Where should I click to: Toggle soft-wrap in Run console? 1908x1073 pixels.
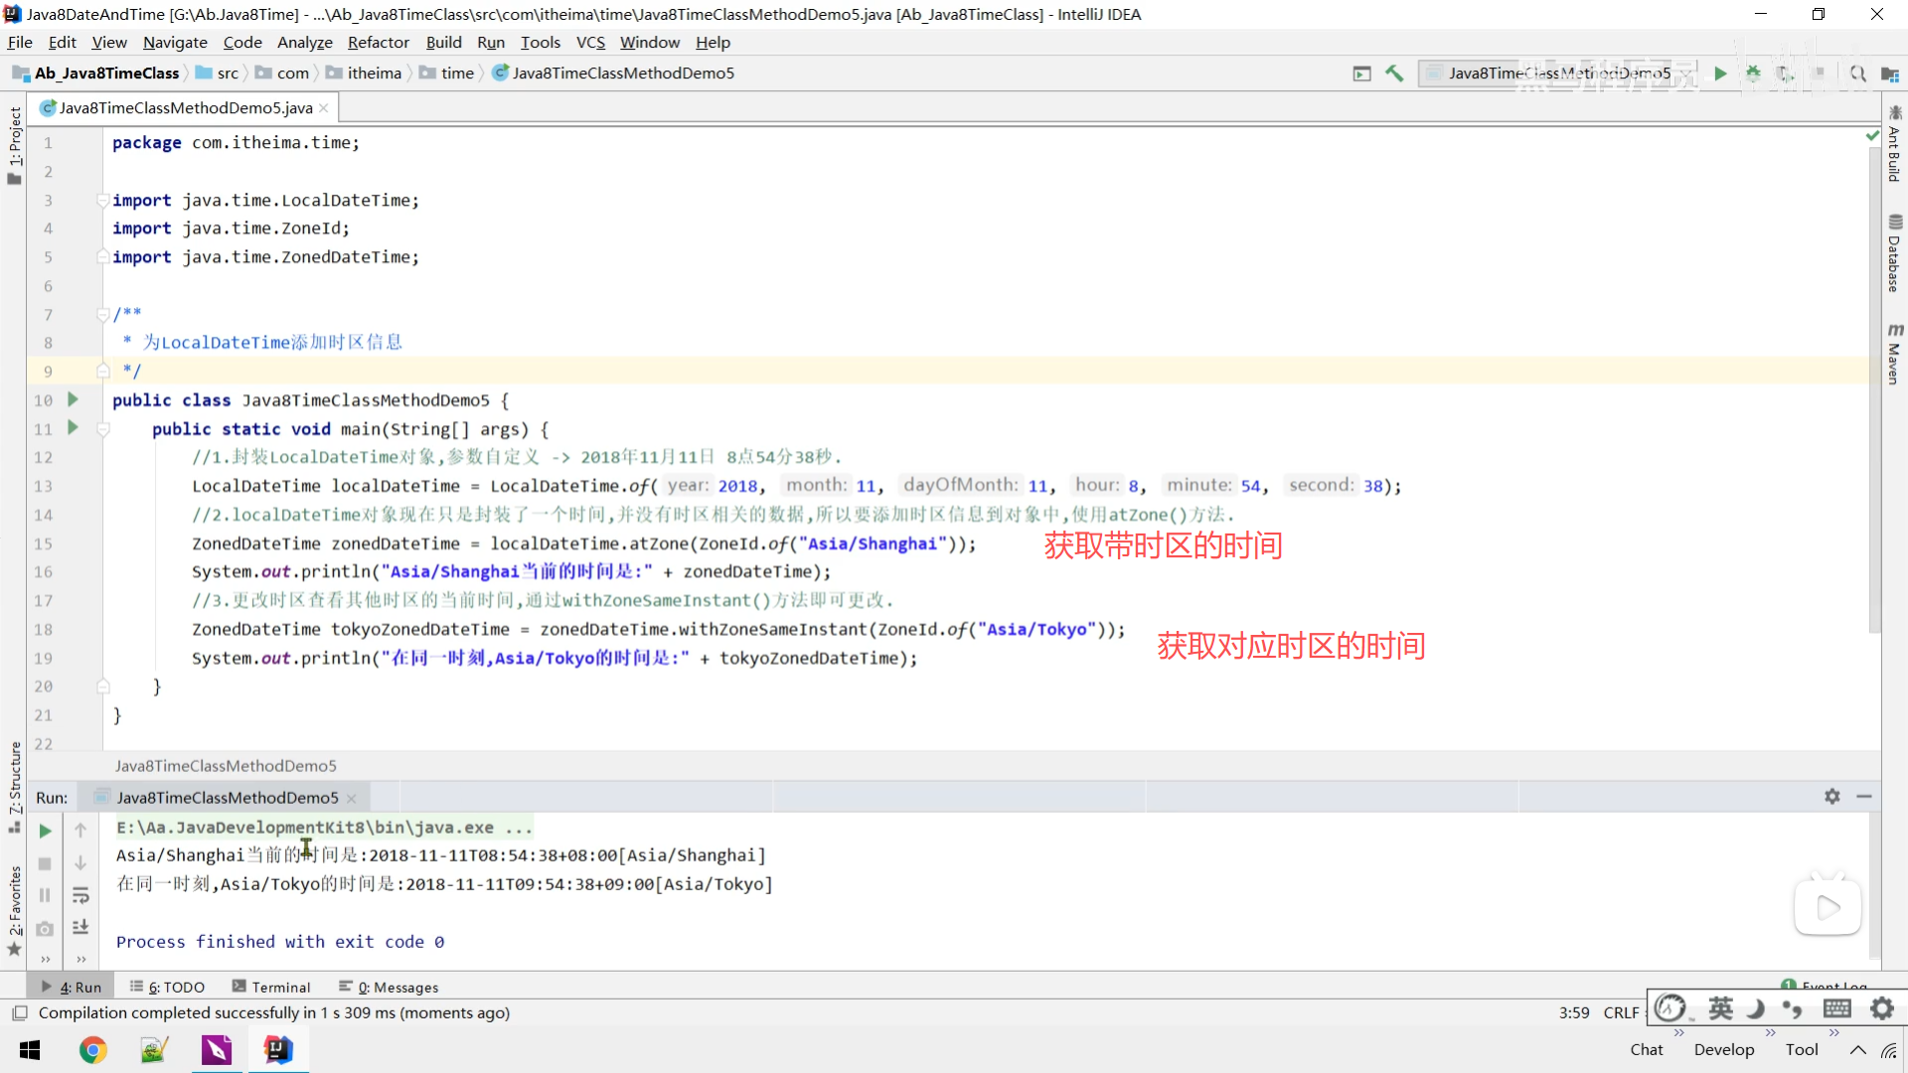pos(80,895)
